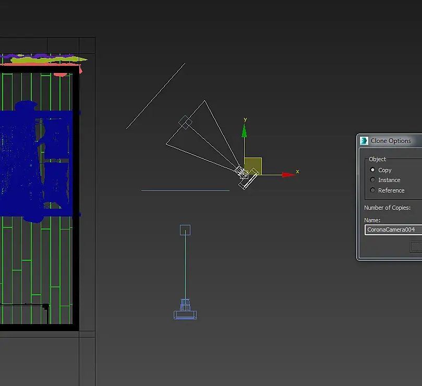
Task: Click the Clone Options title bar text
Action: (391, 141)
